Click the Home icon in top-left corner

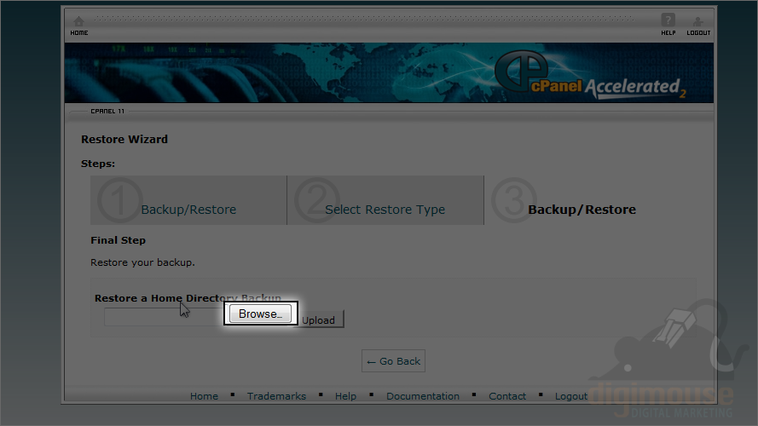[78, 24]
